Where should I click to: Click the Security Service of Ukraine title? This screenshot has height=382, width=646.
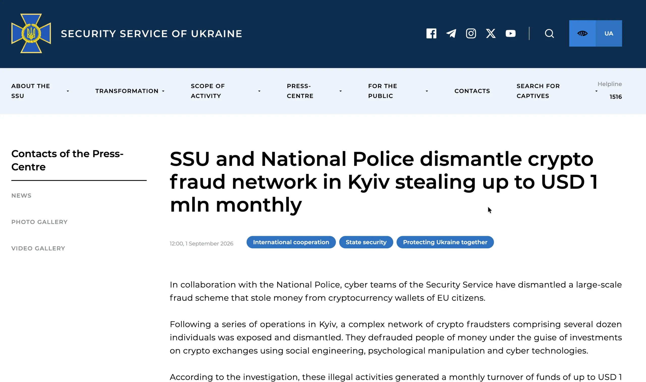(151, 34)
